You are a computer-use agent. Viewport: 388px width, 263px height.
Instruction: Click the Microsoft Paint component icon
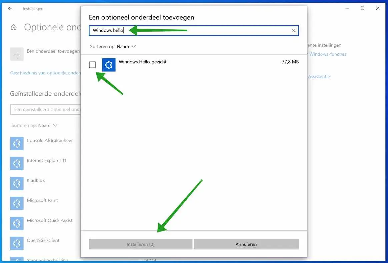17,203
